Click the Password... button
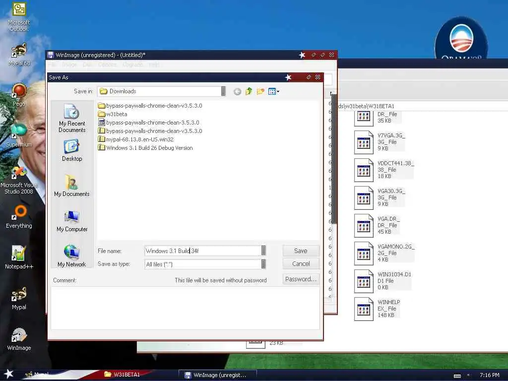 click(301, 279)
